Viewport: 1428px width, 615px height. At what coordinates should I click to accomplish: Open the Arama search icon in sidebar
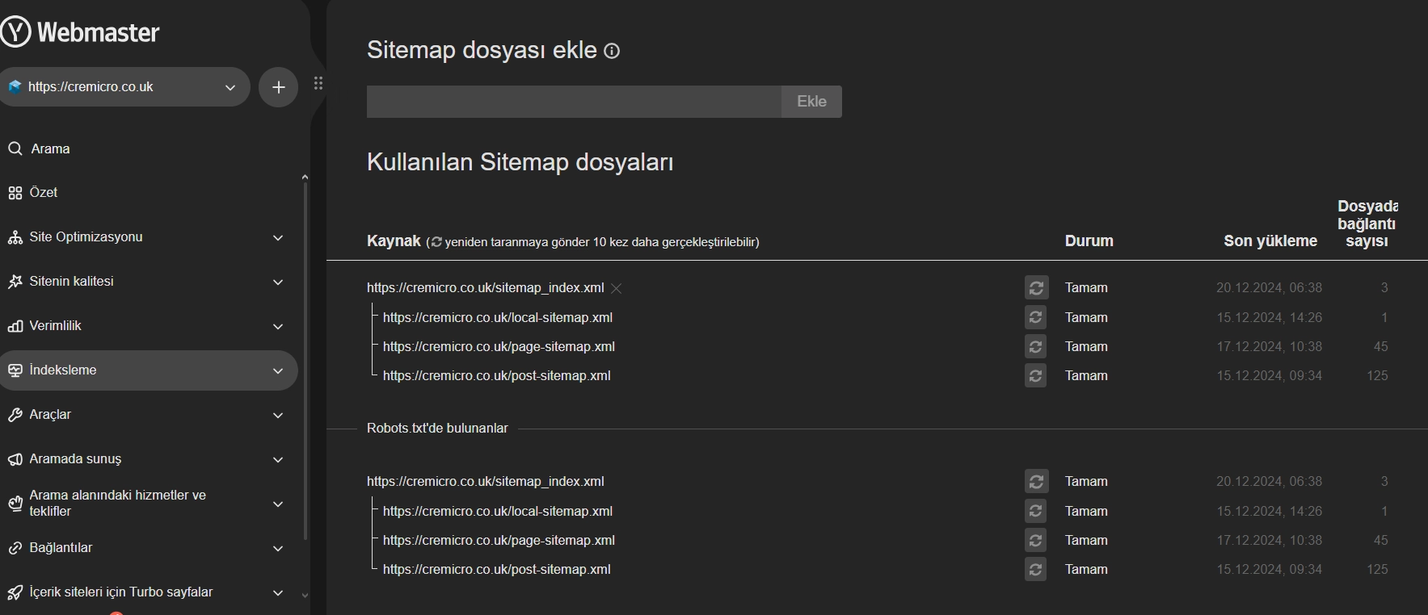[15, 149]
